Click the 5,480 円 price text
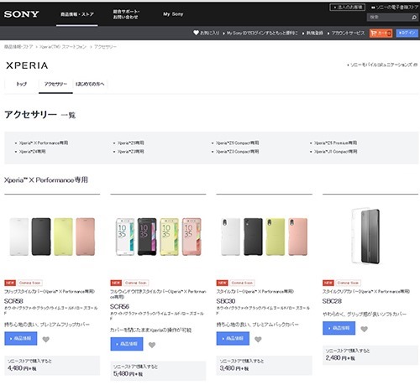Image resolution: width=420 pixels, height=385 pixels. [128, 374]
